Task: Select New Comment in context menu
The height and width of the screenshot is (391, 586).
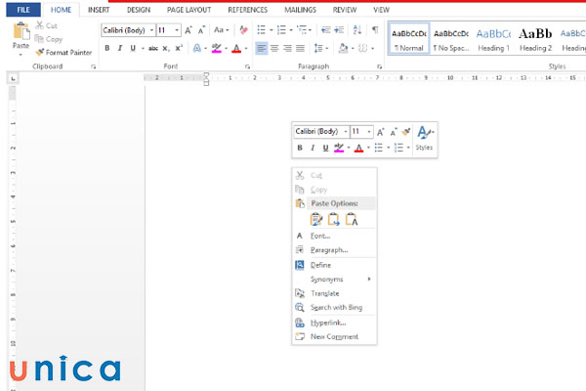Action: pyautogui.click(x=333, y=336)
